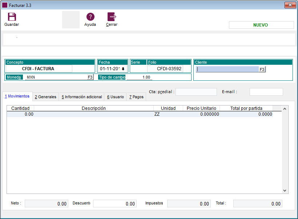Select the Usuario tab

point(115,97)
